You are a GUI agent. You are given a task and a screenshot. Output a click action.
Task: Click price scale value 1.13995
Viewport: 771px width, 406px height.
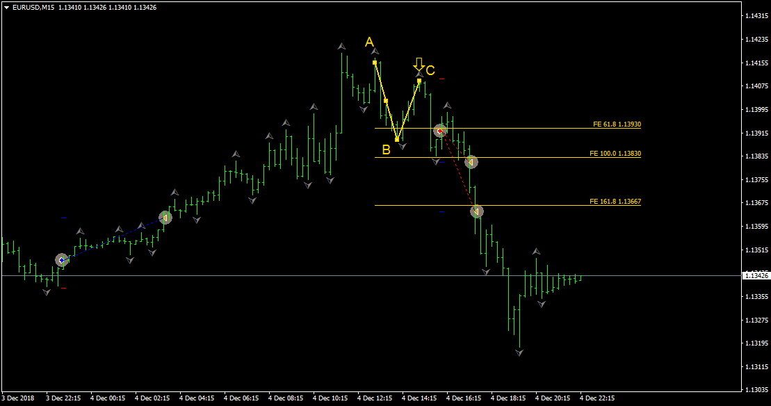756,110
